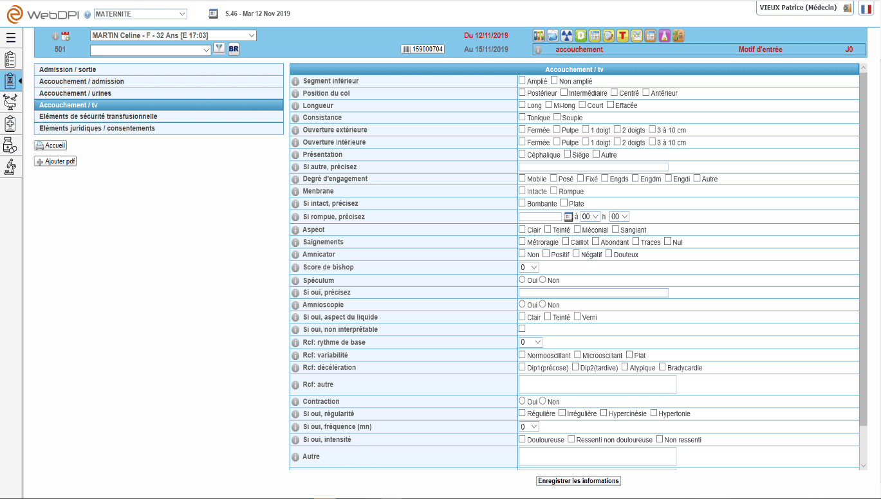This screenshot has height=499, width=881.
Task: Select Oui radio for Contraction
Action: pyautogui.click(x=523, y=401)
